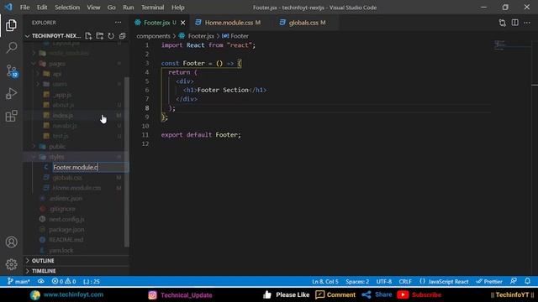Open Manage gear settings menu
This screenshot has height=302, width=538.
click(x=11, y=264)
